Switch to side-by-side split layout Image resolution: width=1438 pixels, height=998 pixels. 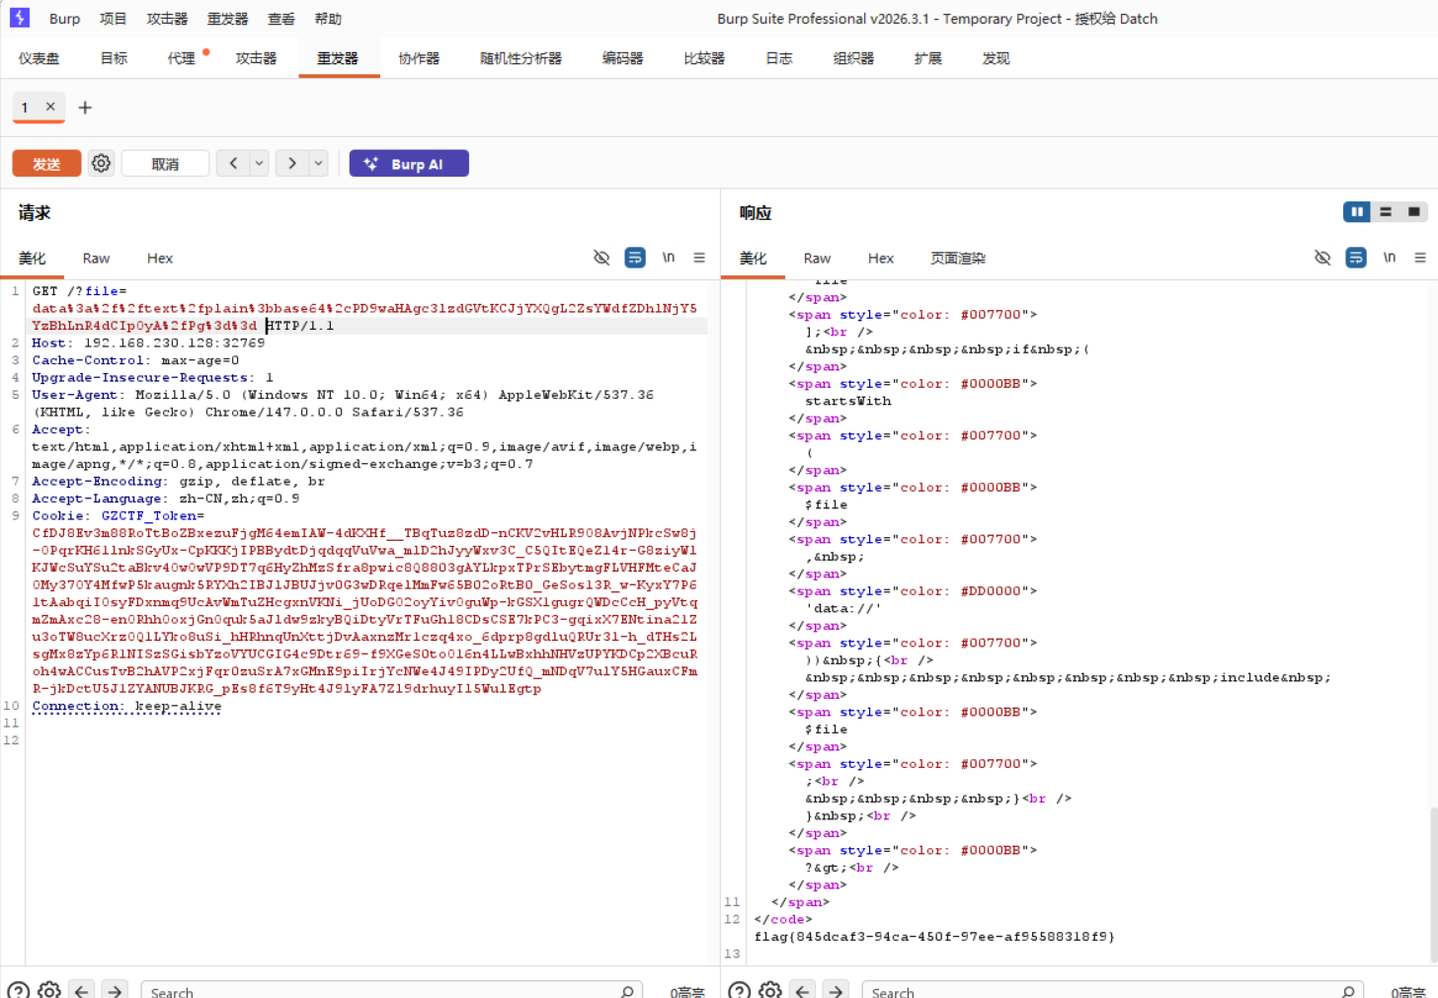1357,211
